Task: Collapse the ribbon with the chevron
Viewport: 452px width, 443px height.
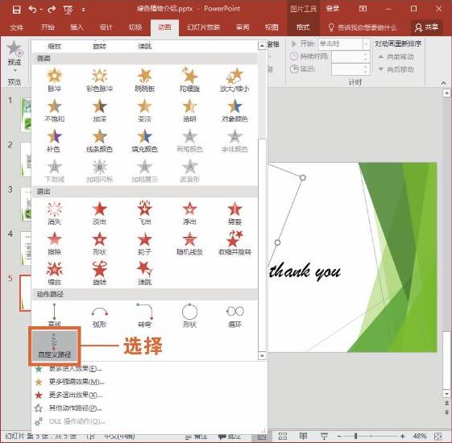Action: click(444, 83)
